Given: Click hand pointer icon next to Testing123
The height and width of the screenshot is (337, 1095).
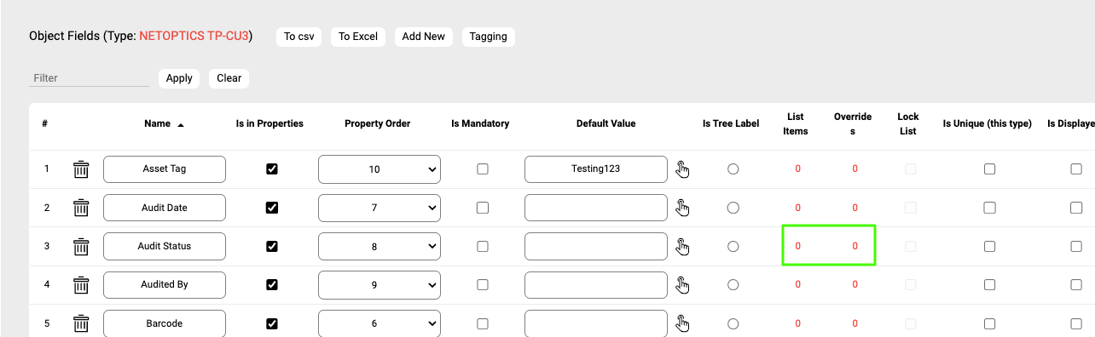Looking at the screenshot, I should [x=682, y=169].
